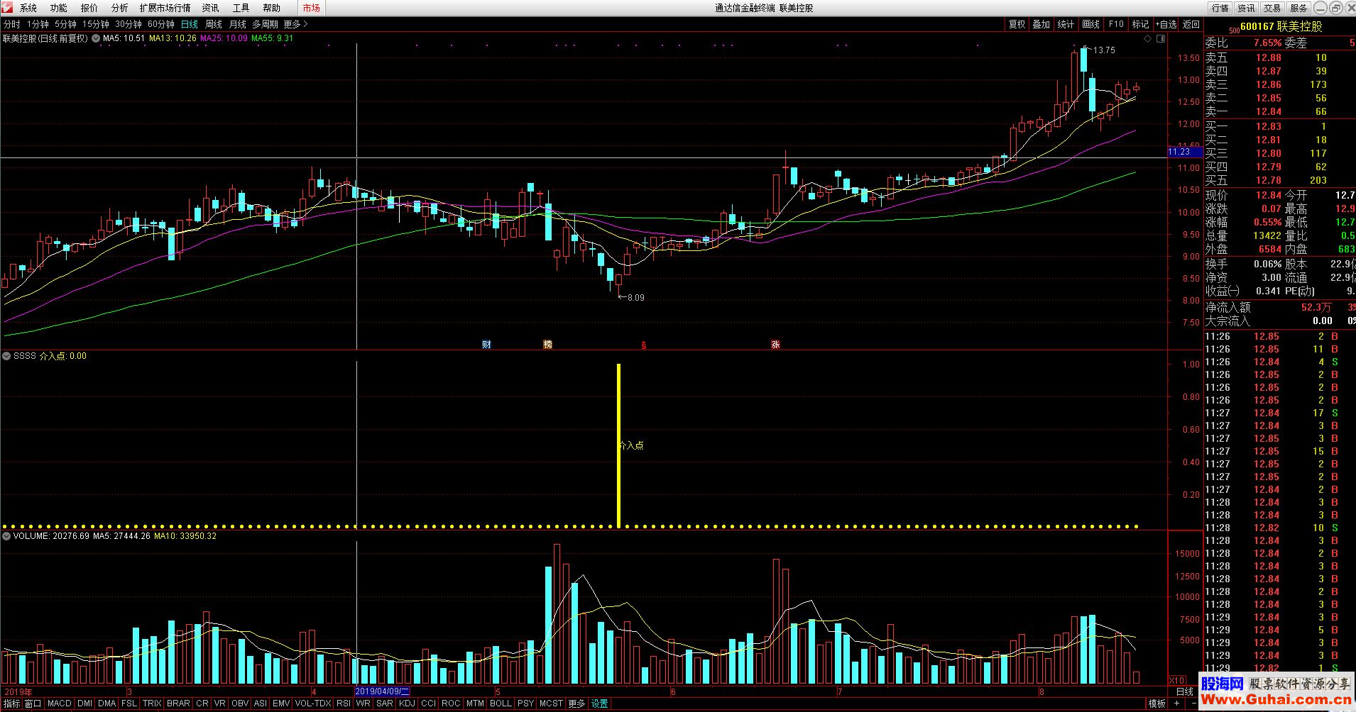The width and height of the screenshot is (1356, 712).
Task: Open the 分析 menu
Action: (x=120, y=8)
